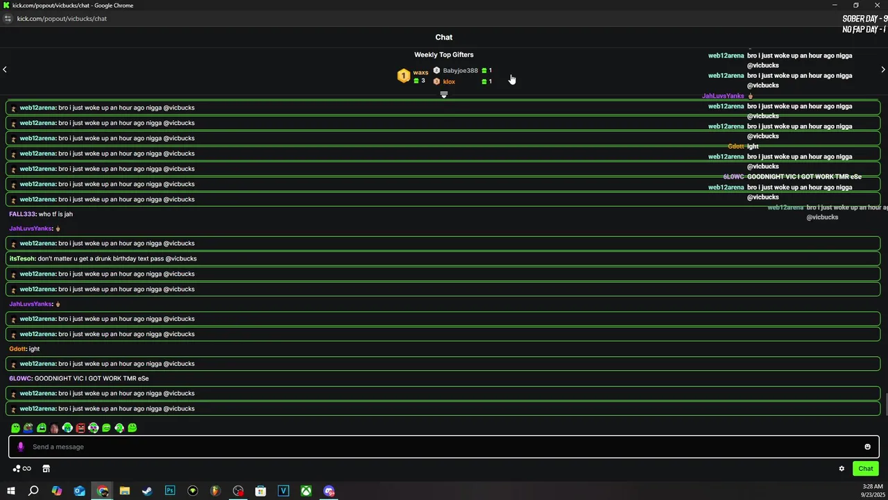Go to next leaderboard with right arrow

point(883,69)
